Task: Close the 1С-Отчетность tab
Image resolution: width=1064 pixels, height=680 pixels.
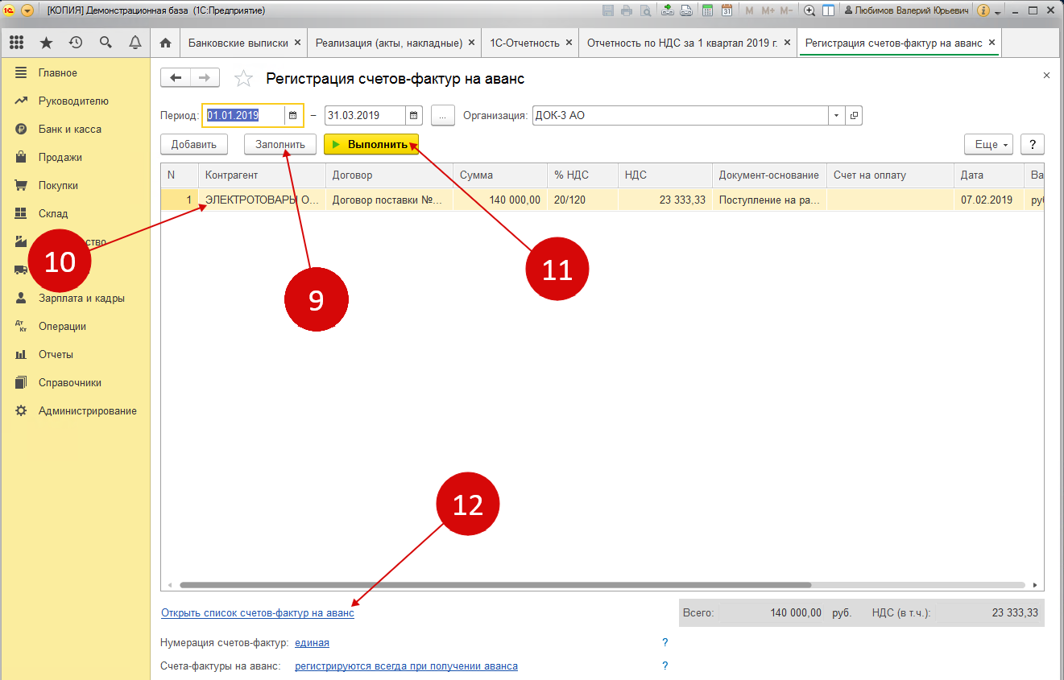Action: (x=569, y=43)
